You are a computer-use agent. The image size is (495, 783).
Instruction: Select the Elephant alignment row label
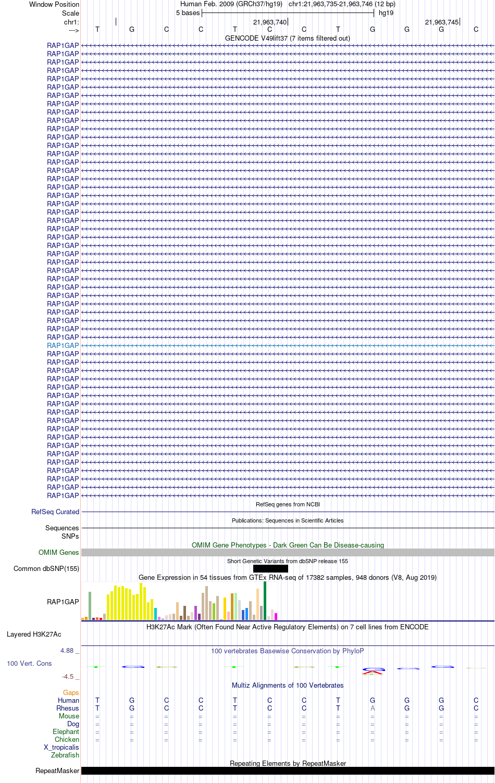66,731
